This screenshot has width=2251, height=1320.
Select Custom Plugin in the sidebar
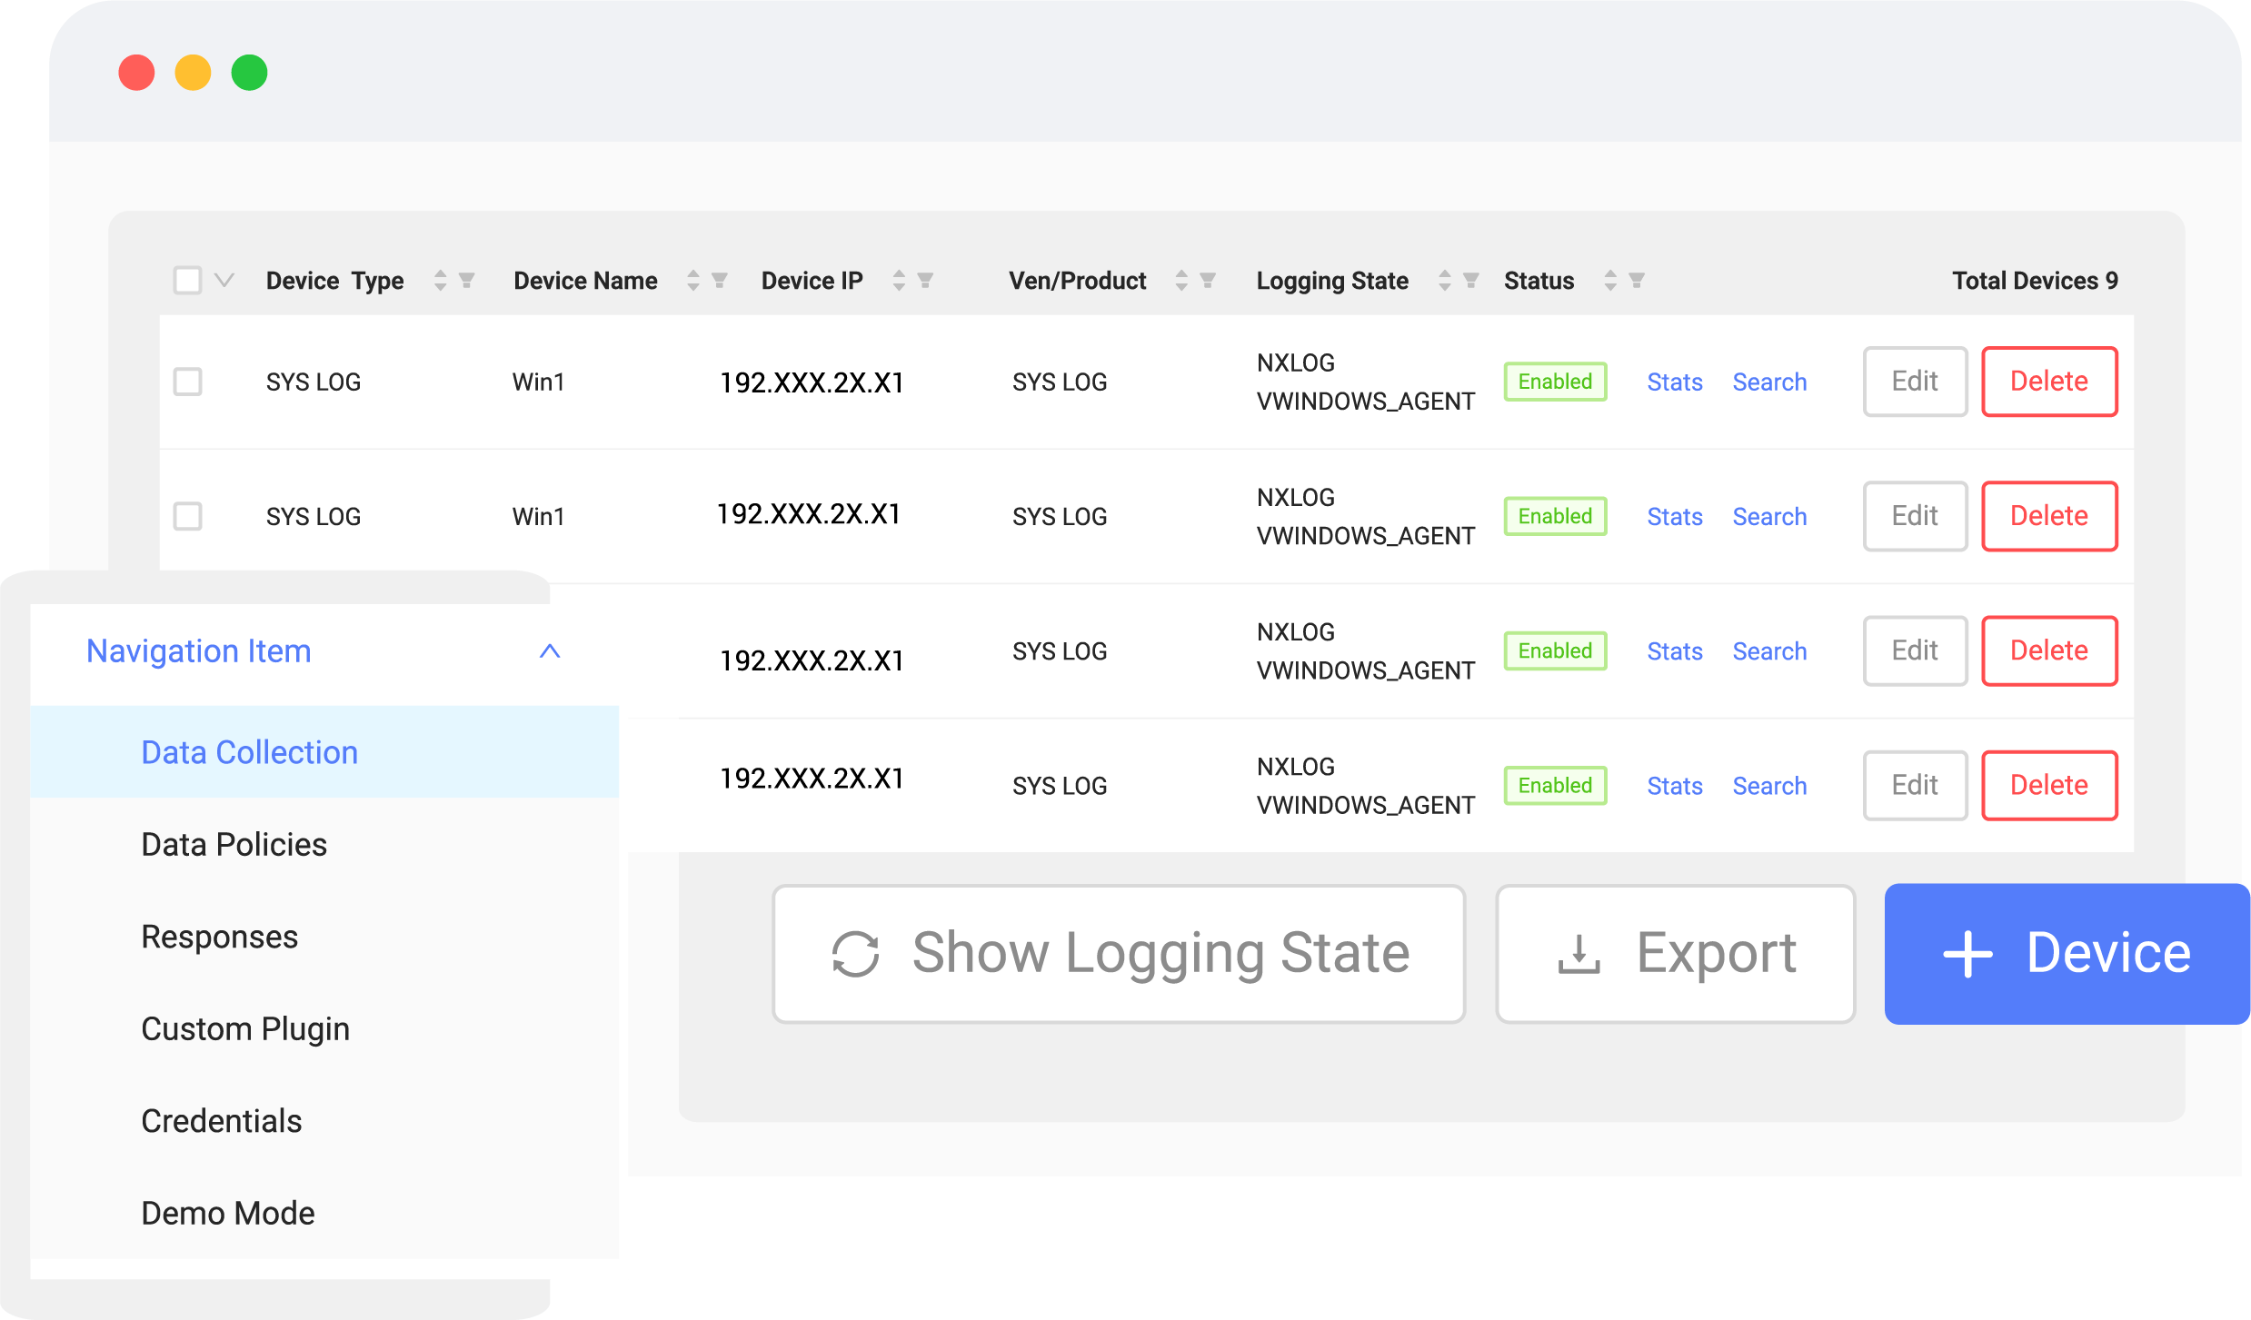245,1028
